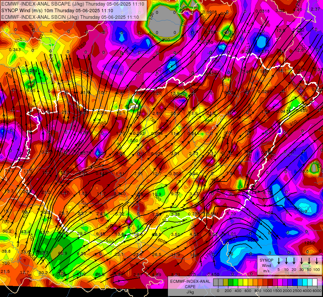323x297 pixels.
Task: Click the '12.7' value on the map
Action: pos(157,174)
